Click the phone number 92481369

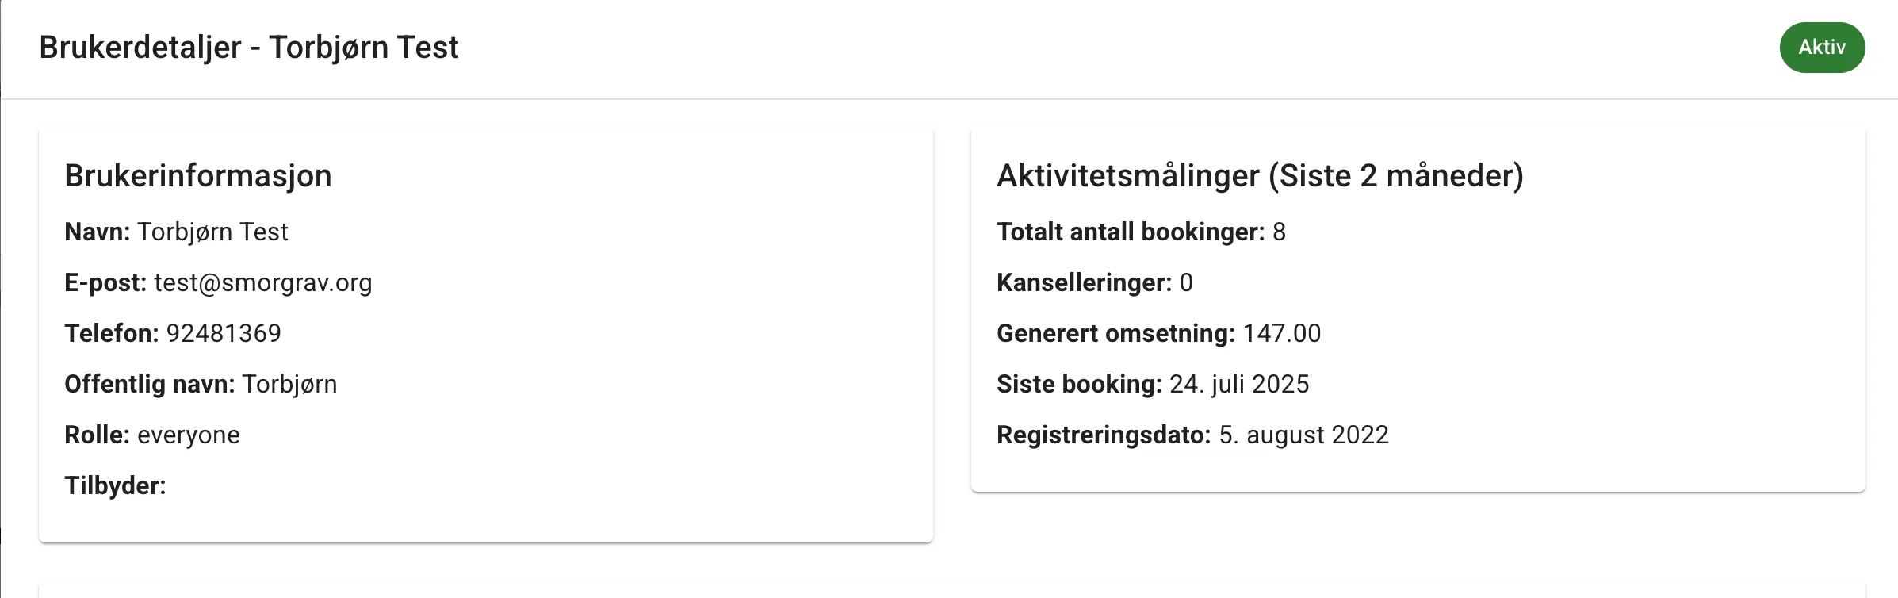(x=224, y=333)
